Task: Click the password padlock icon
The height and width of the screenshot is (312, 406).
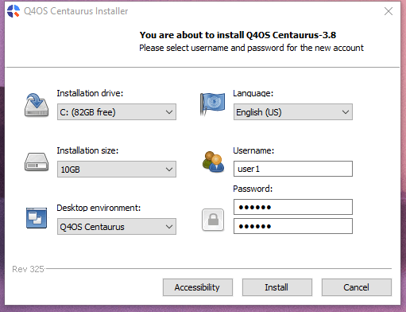Action: [x=213, y=220]
